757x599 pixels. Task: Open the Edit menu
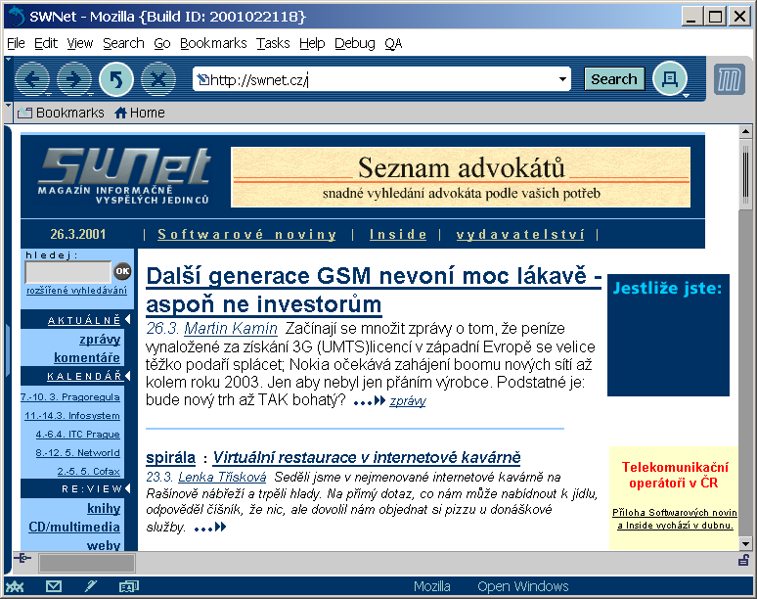tap(46, 43)
